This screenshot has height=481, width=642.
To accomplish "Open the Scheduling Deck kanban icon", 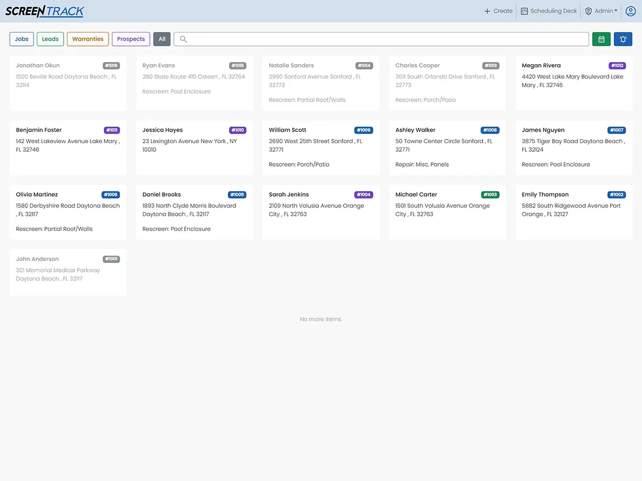I will (x=524, y=11).
